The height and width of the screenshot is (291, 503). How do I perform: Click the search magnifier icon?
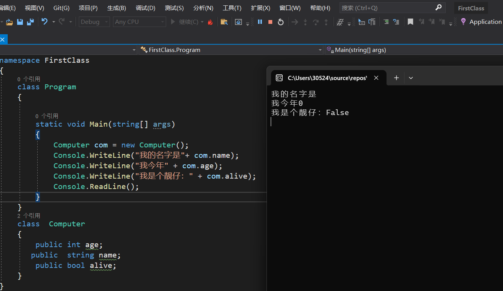pos(438,7)
